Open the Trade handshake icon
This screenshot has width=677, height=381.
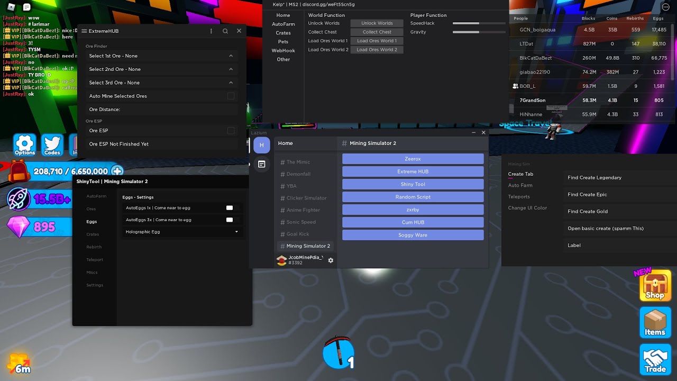coord(655,359)
